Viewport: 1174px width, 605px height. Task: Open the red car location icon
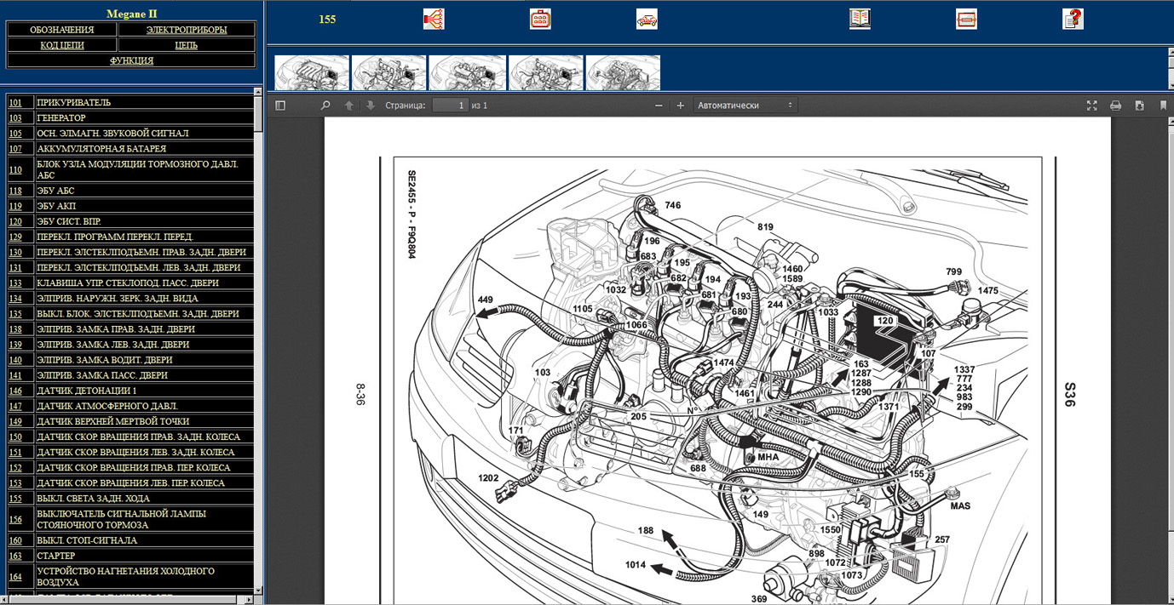[x=647, y=19]
